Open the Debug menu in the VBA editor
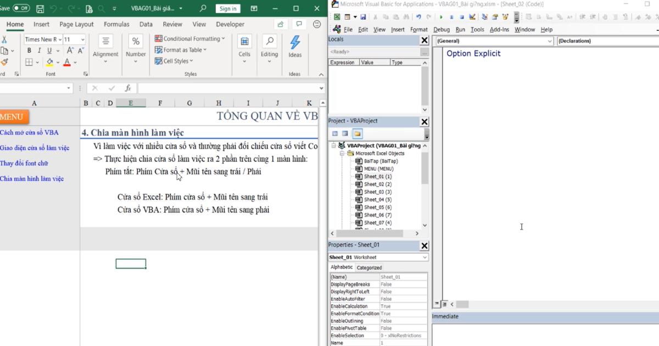 [x=441, y=29]
